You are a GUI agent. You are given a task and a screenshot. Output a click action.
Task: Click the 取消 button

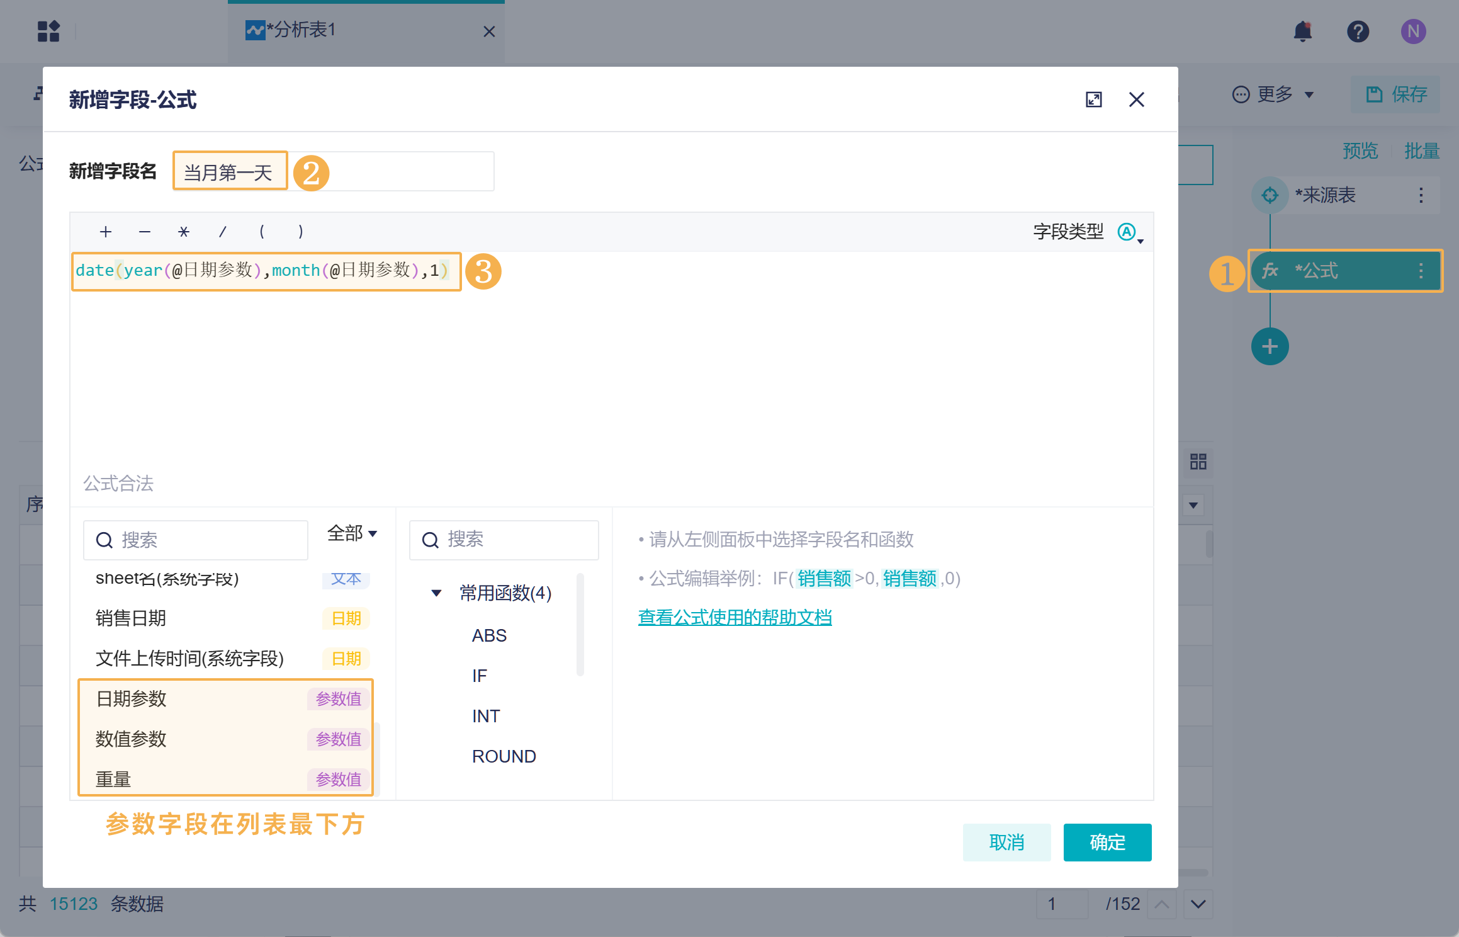click(1006, 842)
